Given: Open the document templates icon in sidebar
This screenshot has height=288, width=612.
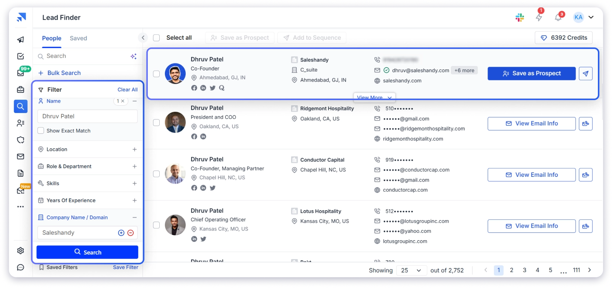Looking at the screenshot, I should 21,173.
